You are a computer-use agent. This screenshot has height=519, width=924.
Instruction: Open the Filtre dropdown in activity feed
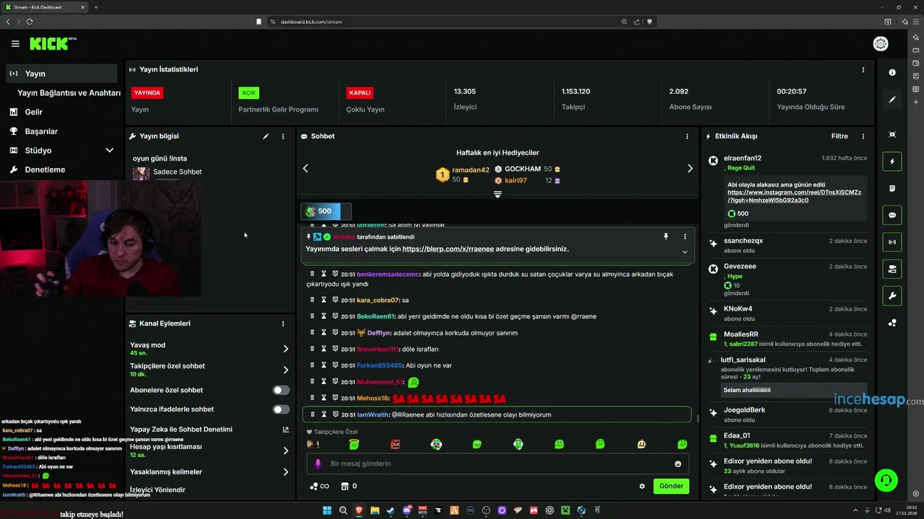(840, 136)
